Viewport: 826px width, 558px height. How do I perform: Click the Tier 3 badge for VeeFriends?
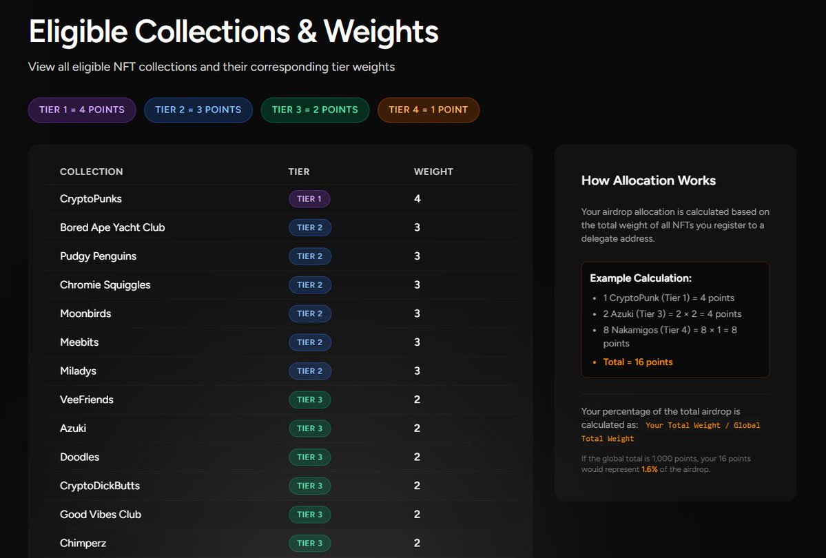click(310, 400)
